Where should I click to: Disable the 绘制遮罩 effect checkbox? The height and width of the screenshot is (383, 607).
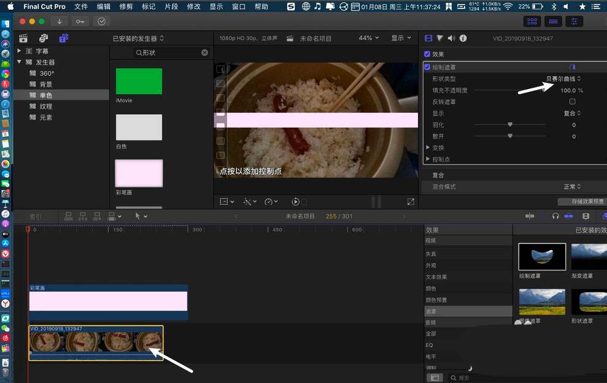pyautogui.click(x=428, y=67)
